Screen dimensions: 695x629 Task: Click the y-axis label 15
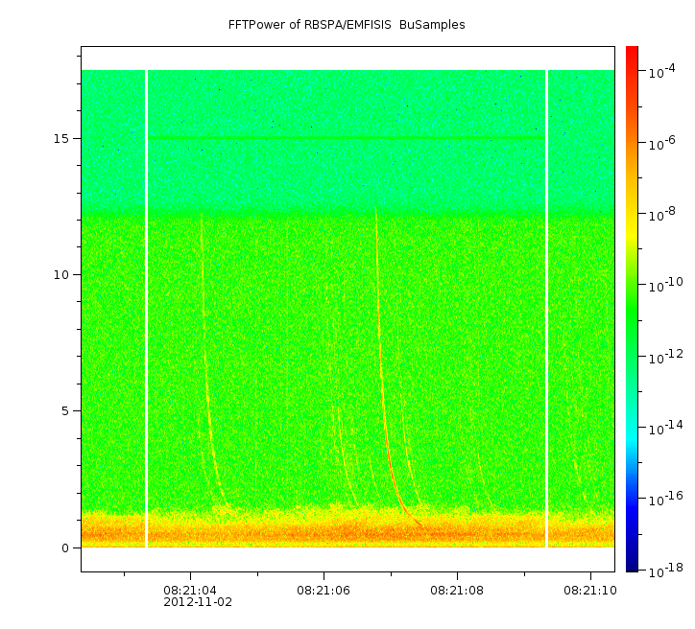61,138
